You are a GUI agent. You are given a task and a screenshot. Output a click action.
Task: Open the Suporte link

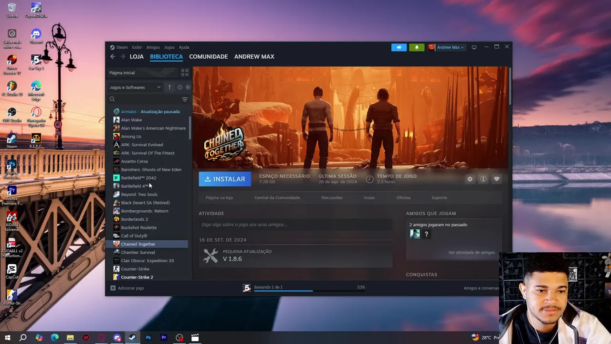pyautogui.click(x=439, y=197)
